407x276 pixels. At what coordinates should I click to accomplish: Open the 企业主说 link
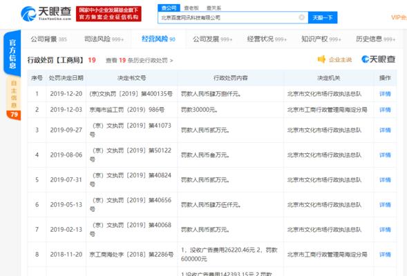pyautogui.click(x=340, y=59)
